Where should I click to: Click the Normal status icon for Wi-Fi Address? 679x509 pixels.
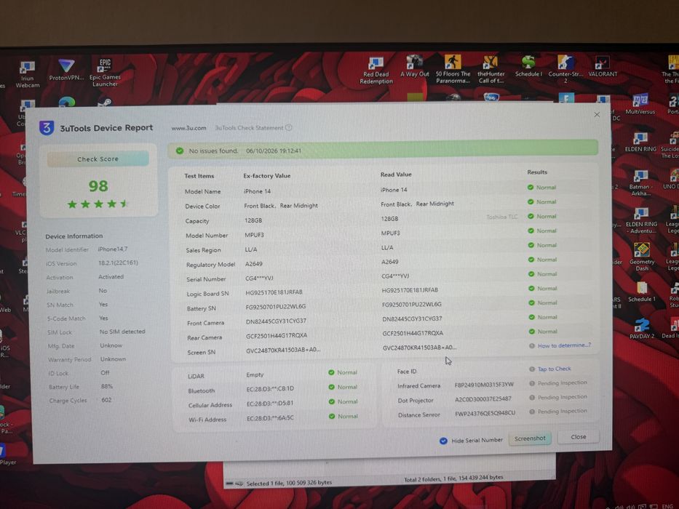(x=332, y=416)
